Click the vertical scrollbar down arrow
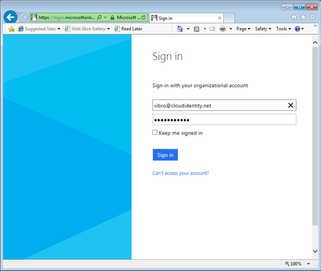 315,252
